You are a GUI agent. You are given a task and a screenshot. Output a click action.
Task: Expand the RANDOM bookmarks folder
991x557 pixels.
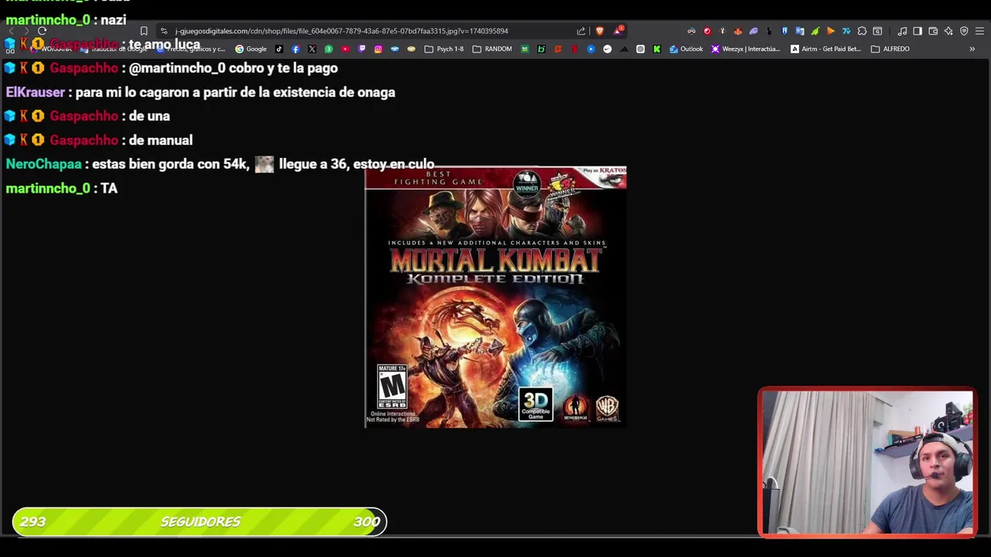point(492,49)
